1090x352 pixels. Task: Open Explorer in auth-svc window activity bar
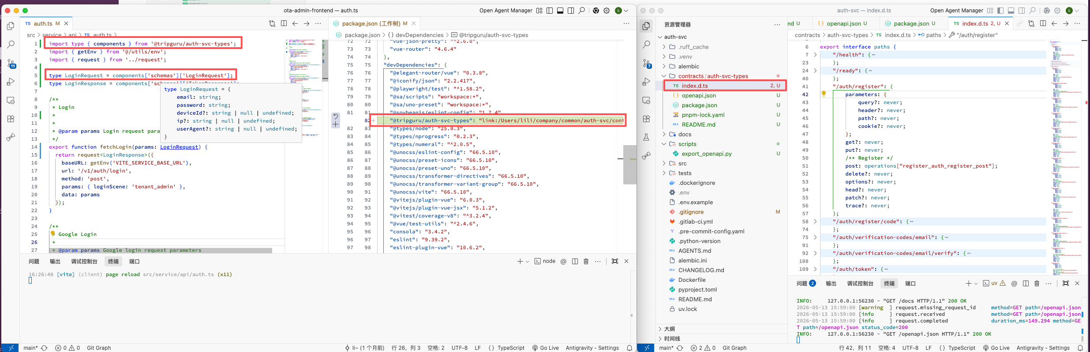click(x=646, y=26)
